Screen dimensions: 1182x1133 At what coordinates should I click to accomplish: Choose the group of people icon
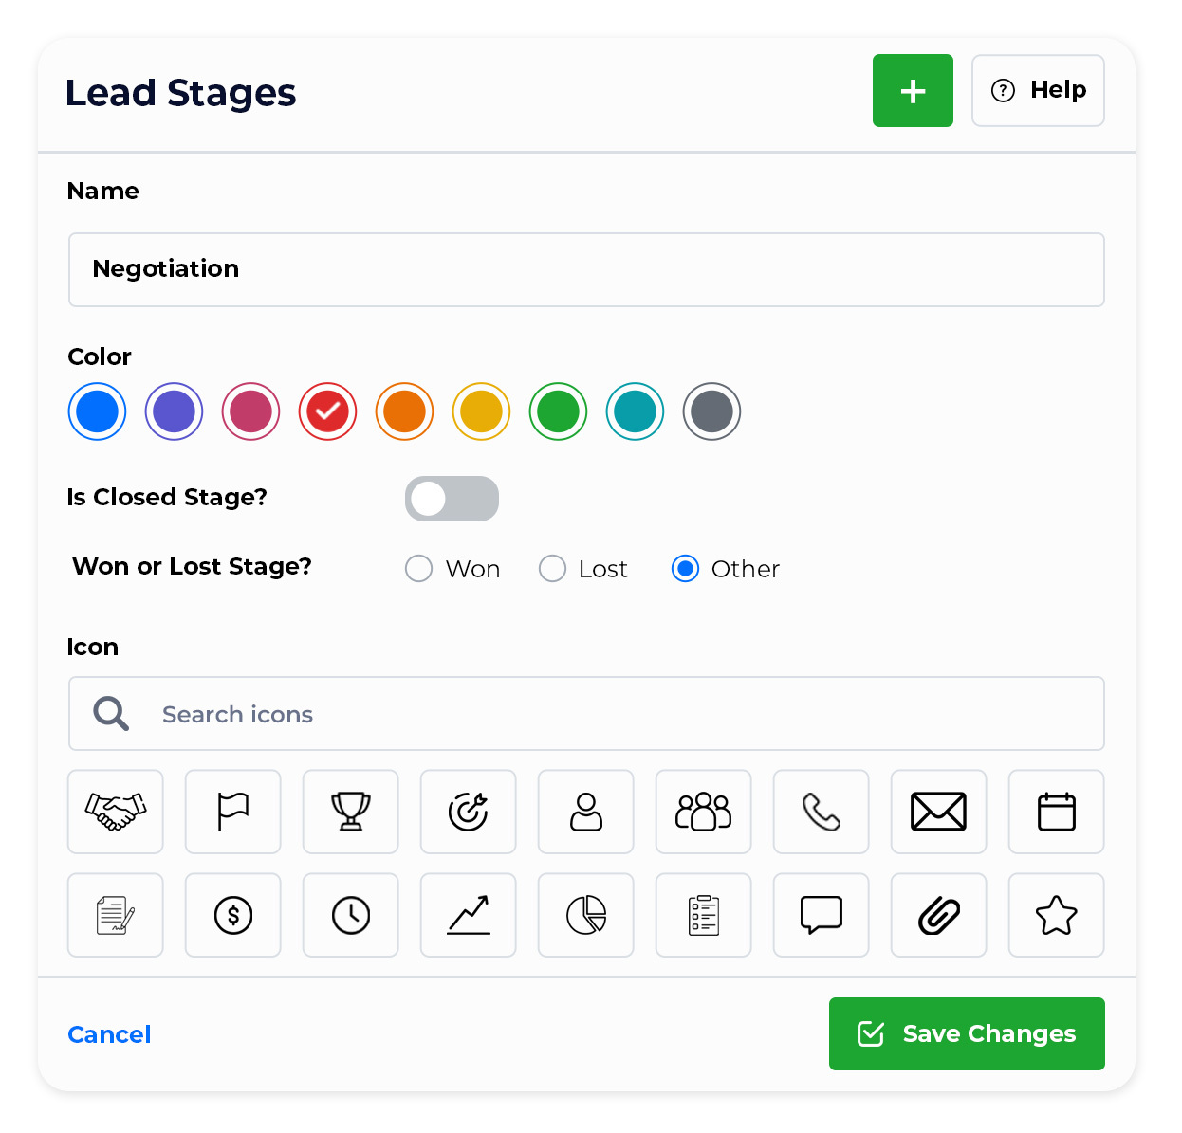pos(704,812)
